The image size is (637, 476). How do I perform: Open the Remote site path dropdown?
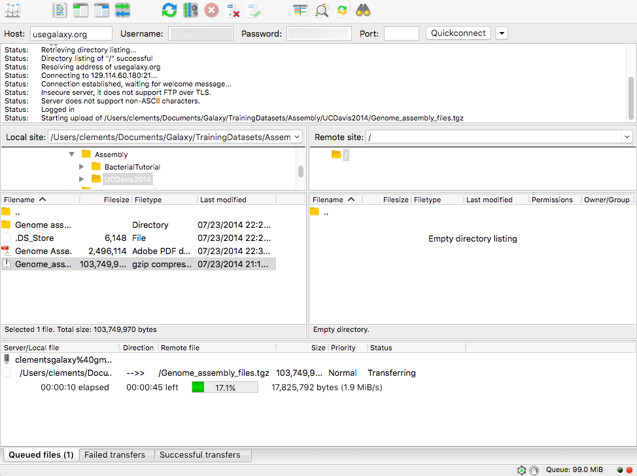pos(627,137)
